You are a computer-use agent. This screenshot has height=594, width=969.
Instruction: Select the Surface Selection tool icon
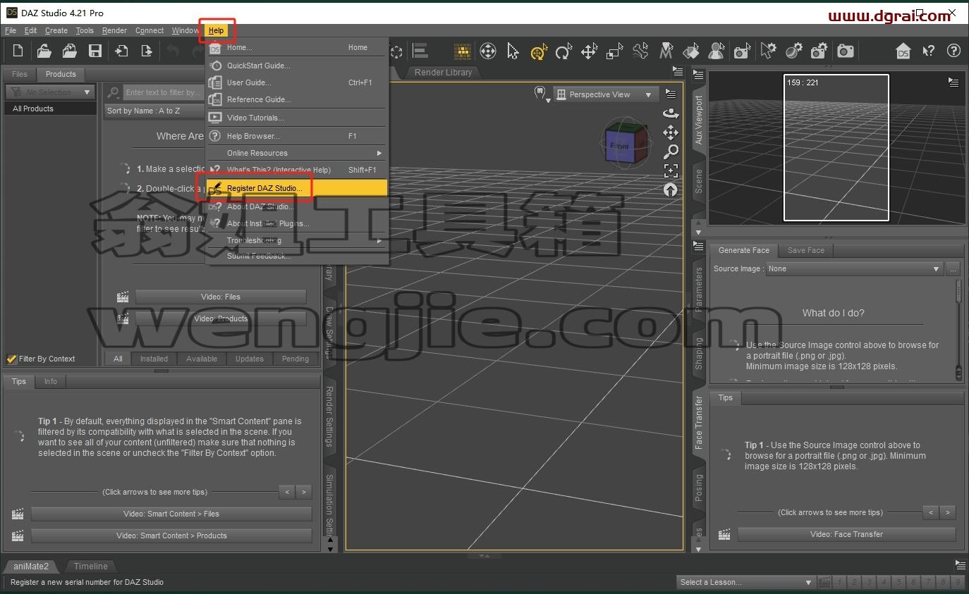tap(691, 51)
